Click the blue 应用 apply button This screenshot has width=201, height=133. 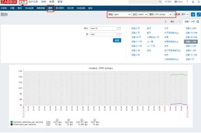[x=117, y=40]
